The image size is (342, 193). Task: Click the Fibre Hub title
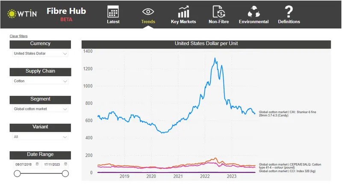(x=66, y=11)
